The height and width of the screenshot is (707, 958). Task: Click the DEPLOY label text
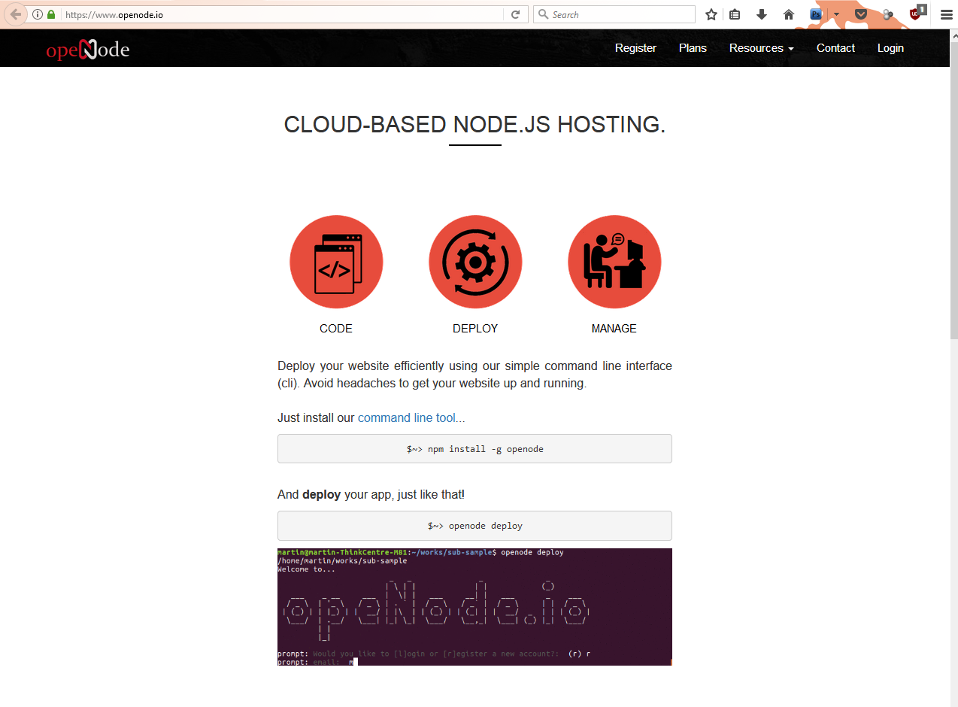coord(475,329)
